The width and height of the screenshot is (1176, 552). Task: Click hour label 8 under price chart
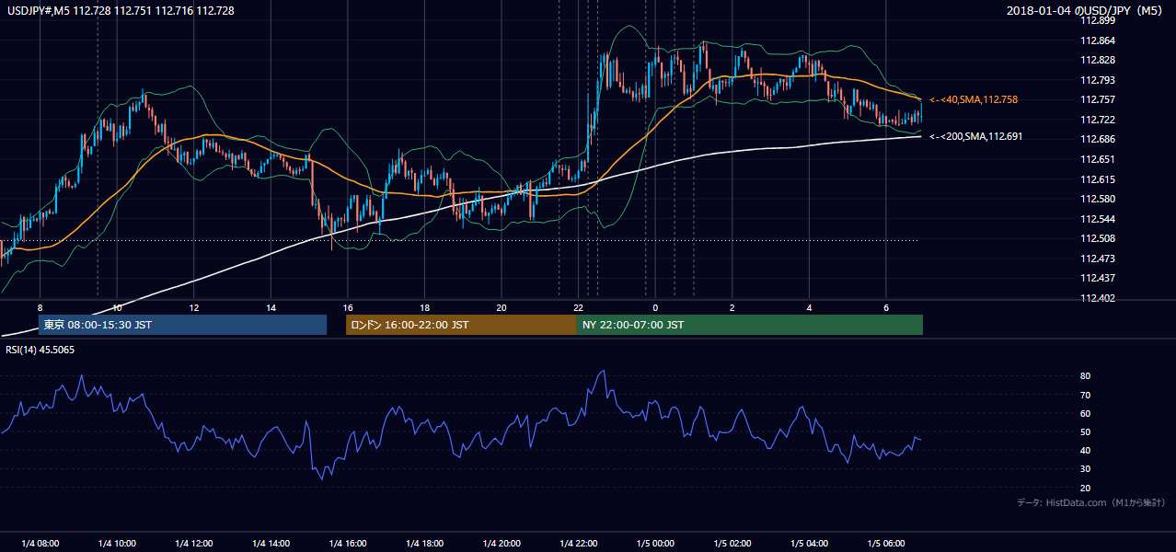point(40,307)
